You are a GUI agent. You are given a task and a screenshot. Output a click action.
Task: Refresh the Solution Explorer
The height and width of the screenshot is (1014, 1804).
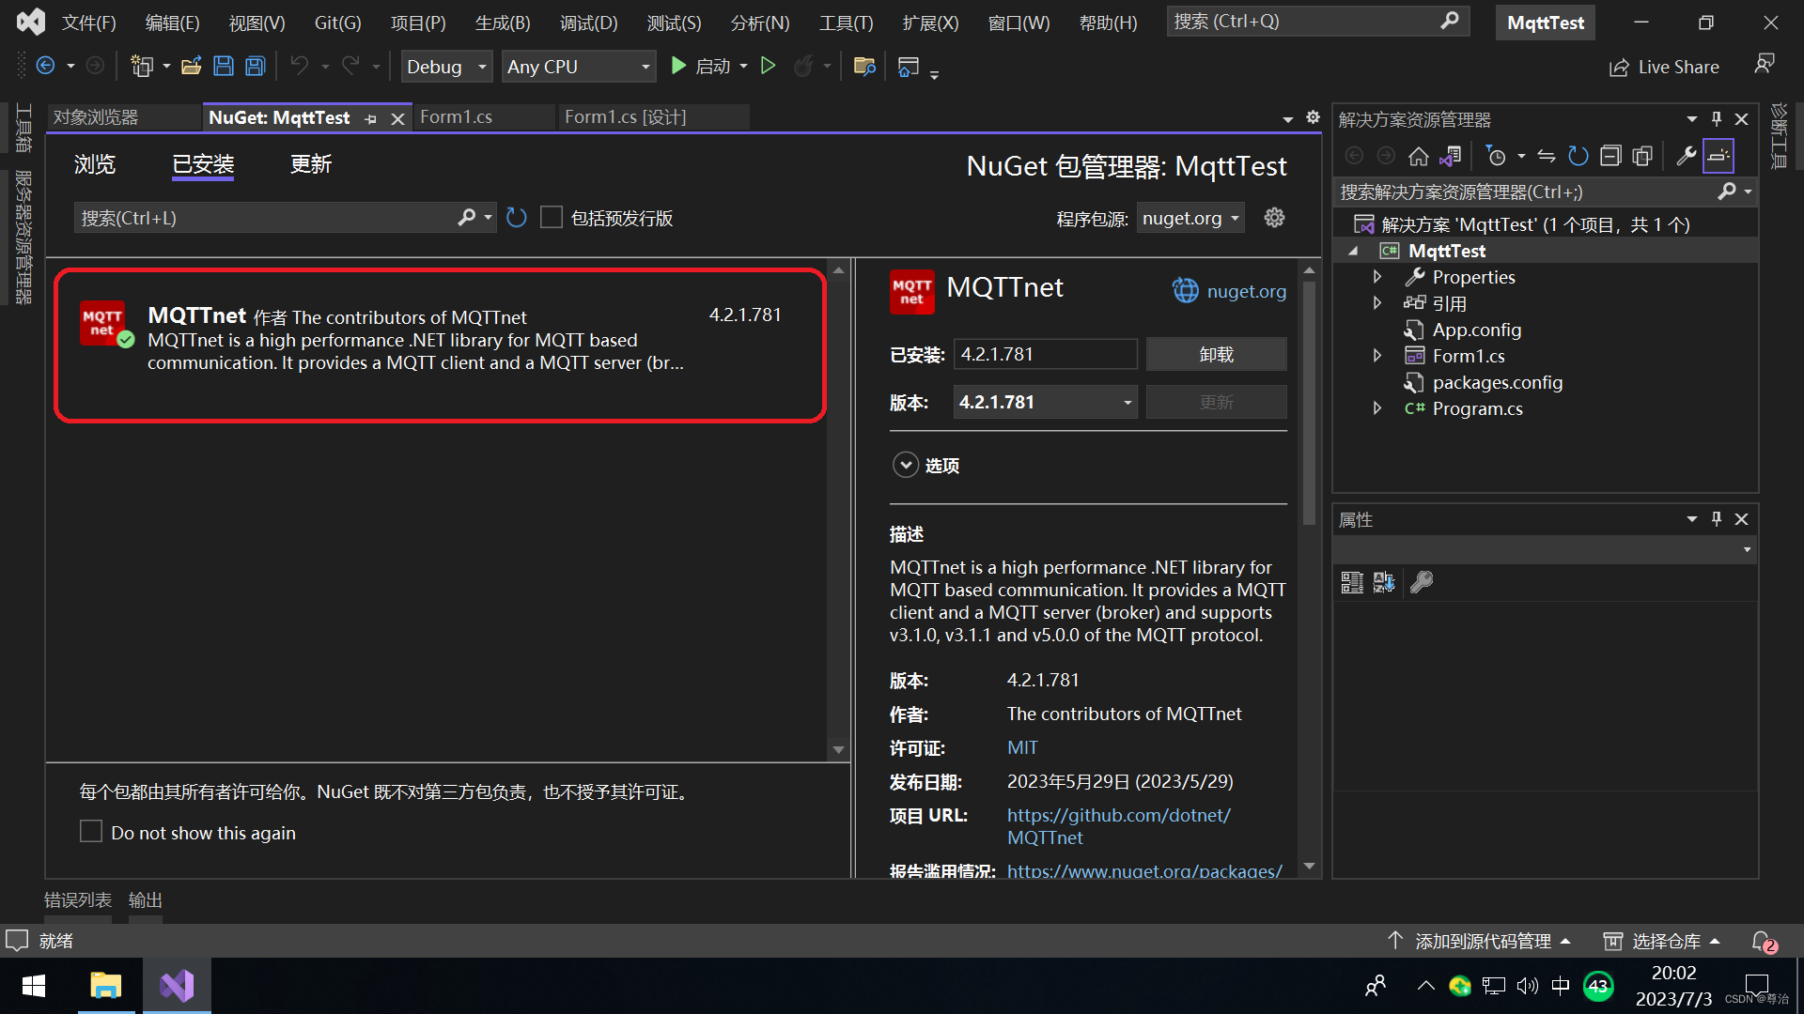[x=1578, y=156]
